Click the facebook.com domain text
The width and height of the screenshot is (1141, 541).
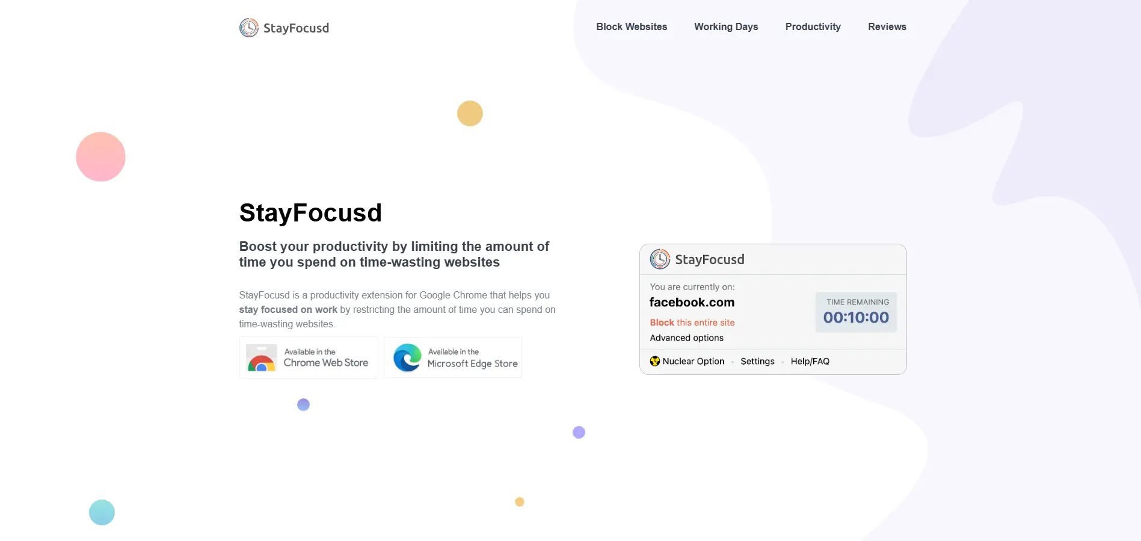coord(692,302)
